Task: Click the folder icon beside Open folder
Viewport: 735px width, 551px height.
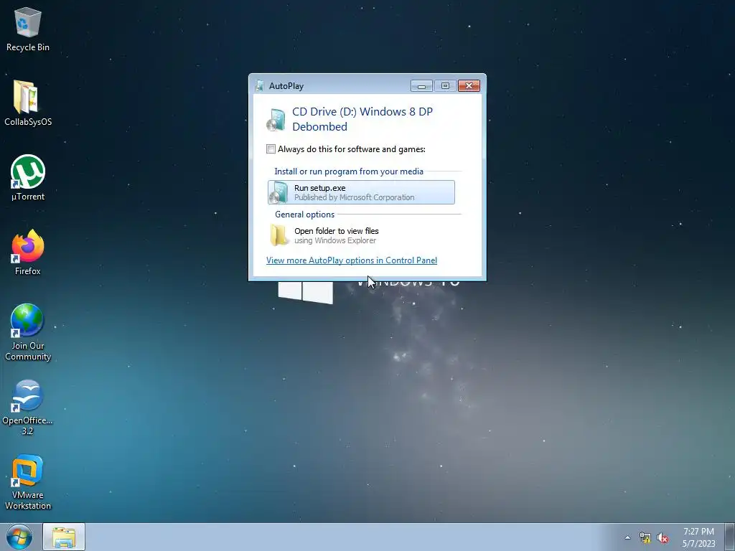Action: 279,235
